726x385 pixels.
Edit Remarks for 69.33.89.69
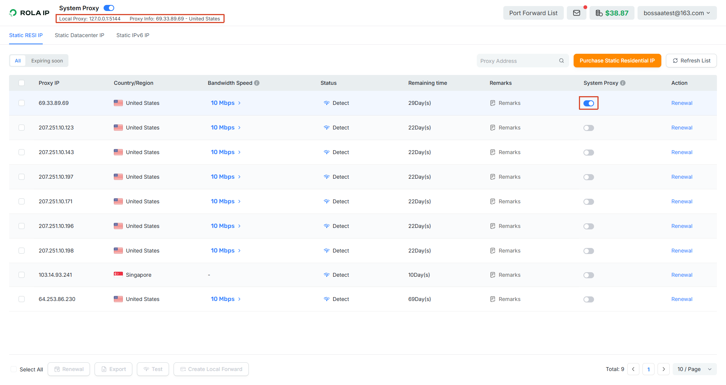click(x=505, y=103)
